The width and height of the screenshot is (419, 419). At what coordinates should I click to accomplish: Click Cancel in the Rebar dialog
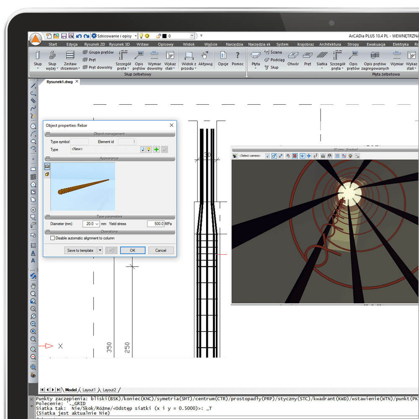click(x=160, y=251)
